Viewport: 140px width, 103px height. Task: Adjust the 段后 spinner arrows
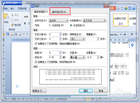coord(60,57)
